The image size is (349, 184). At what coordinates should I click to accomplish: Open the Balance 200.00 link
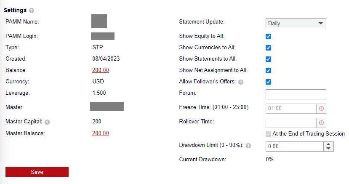101,70
